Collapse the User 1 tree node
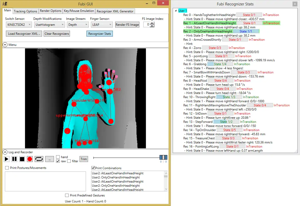The width and height of the screenshot is (300, 206). tap(176, 11)
